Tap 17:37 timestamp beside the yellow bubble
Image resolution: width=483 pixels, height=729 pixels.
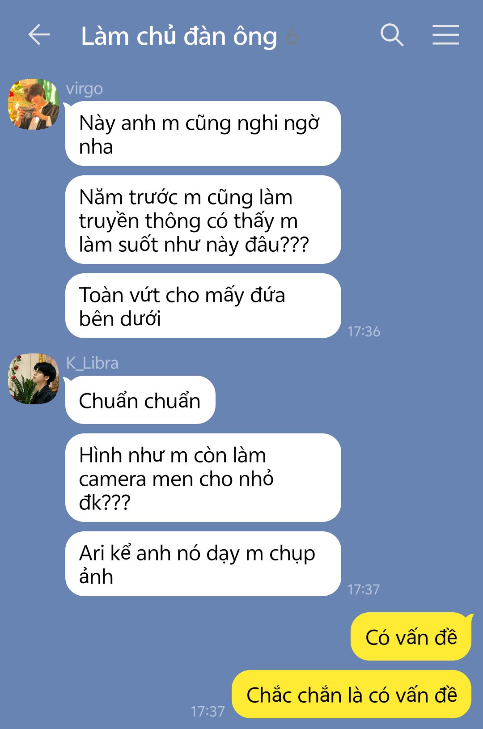click(208, 711)
